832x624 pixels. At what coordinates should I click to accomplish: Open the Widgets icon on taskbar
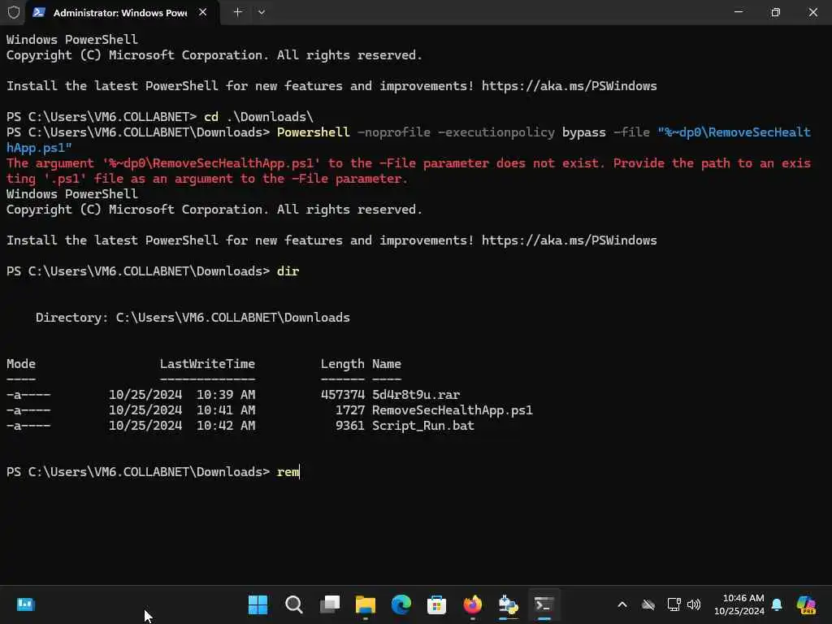tap(25, 604)
